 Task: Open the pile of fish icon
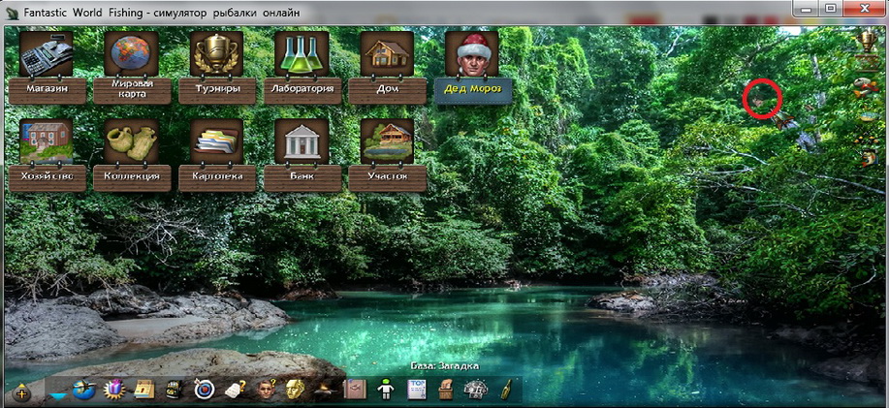click(866, 87)
